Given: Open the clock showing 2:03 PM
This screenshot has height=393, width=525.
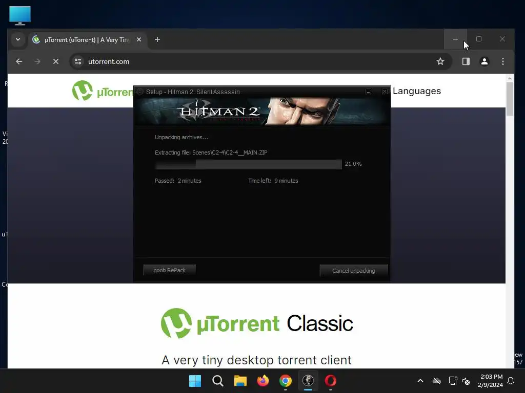Looking at the screenshot, I should click(x=490, y=381).
